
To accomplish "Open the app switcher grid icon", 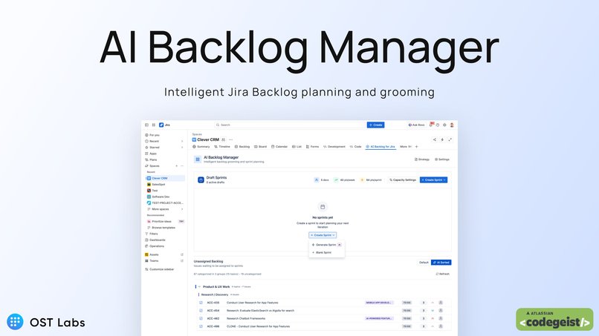I will tap(154, 125).
